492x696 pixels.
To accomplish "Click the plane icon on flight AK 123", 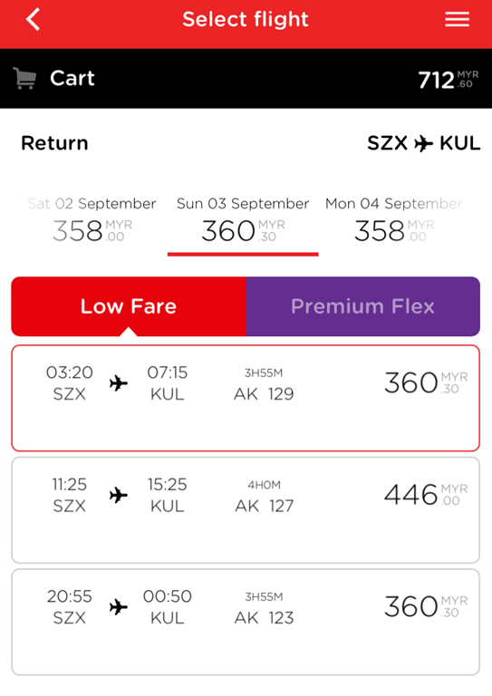I will coord(119,607).
